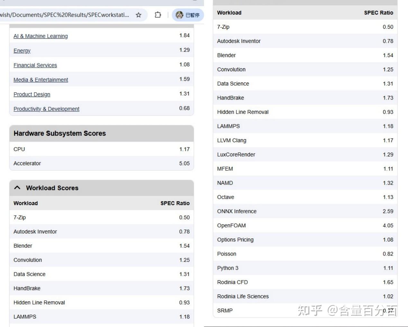Select the CPU subsystem row label
Viewport: 408px width, 327px height.
point(19,149)
